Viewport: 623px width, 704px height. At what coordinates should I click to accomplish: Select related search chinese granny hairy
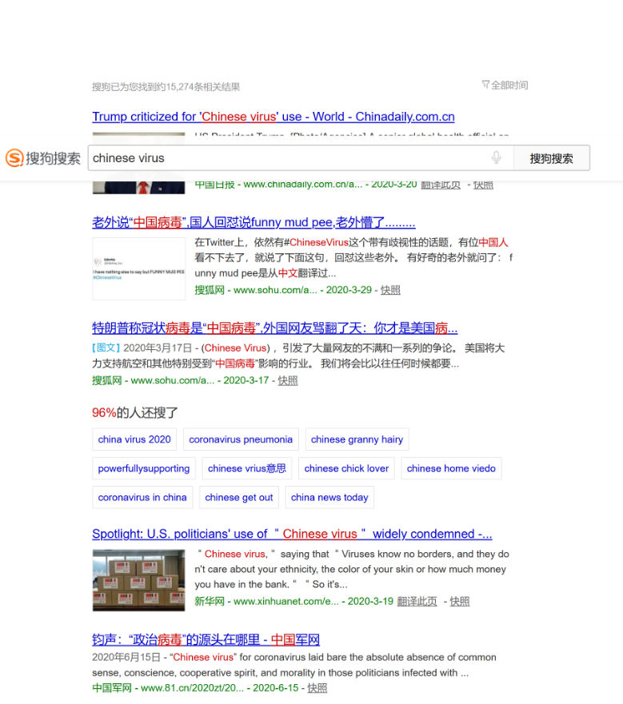[x=357, y=440]
